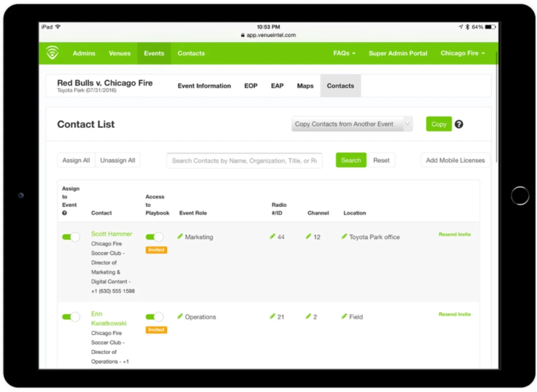The width and height of the screenshot is (537, 392).
Task: Click Add Mobile Licenses button
Action: tap(455, 160)
